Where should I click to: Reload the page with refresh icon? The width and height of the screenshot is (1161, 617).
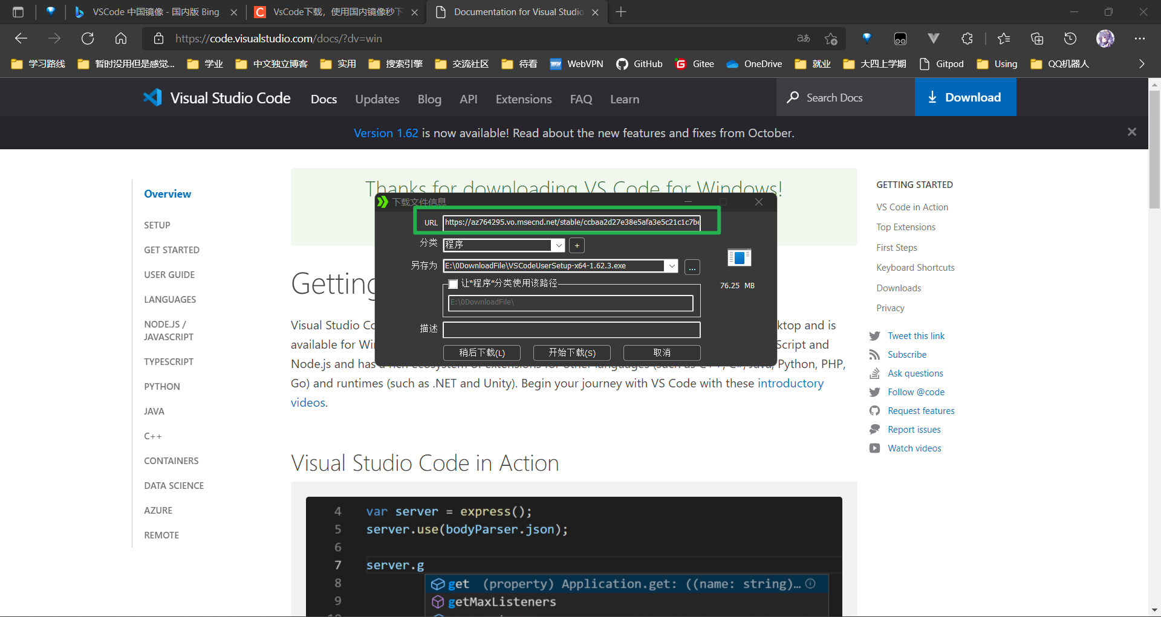tap(88, 39)
